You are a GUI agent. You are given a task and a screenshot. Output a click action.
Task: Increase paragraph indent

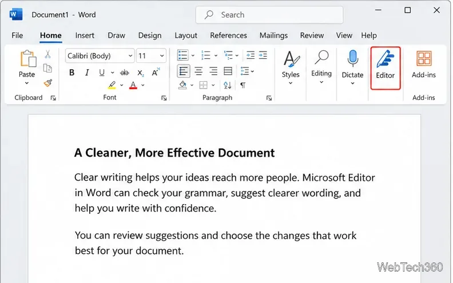(x=263, y=55)
